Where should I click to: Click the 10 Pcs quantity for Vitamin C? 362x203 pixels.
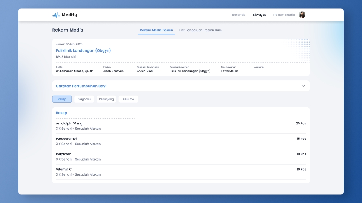pyautogui.click(x=301, y=170)
